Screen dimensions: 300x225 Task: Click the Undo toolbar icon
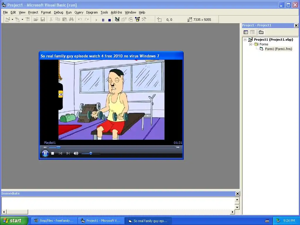click(x=80, y=20)
